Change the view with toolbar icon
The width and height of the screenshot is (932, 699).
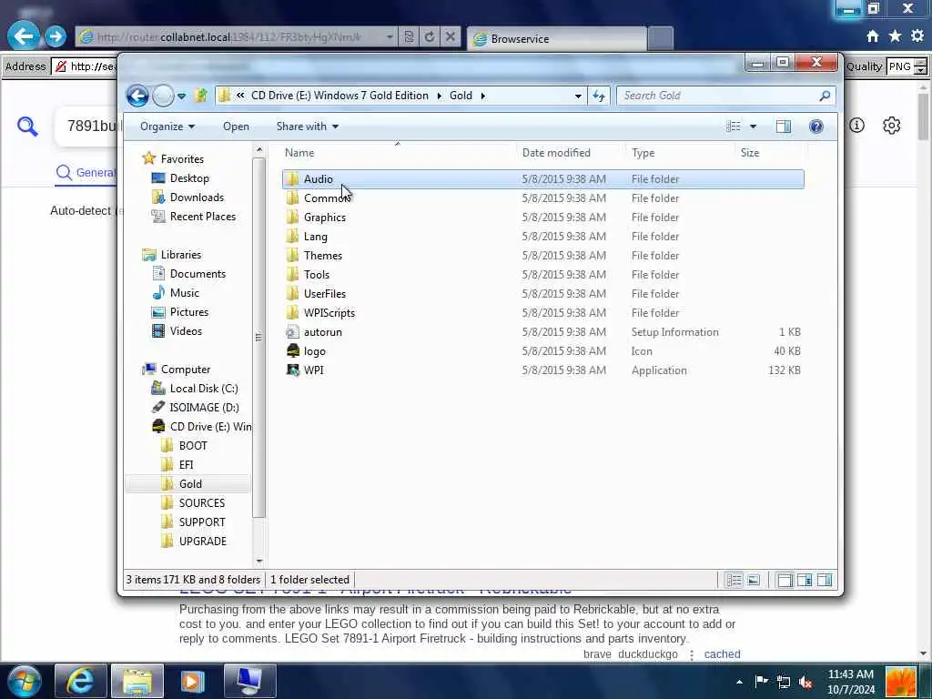point(734,126)
